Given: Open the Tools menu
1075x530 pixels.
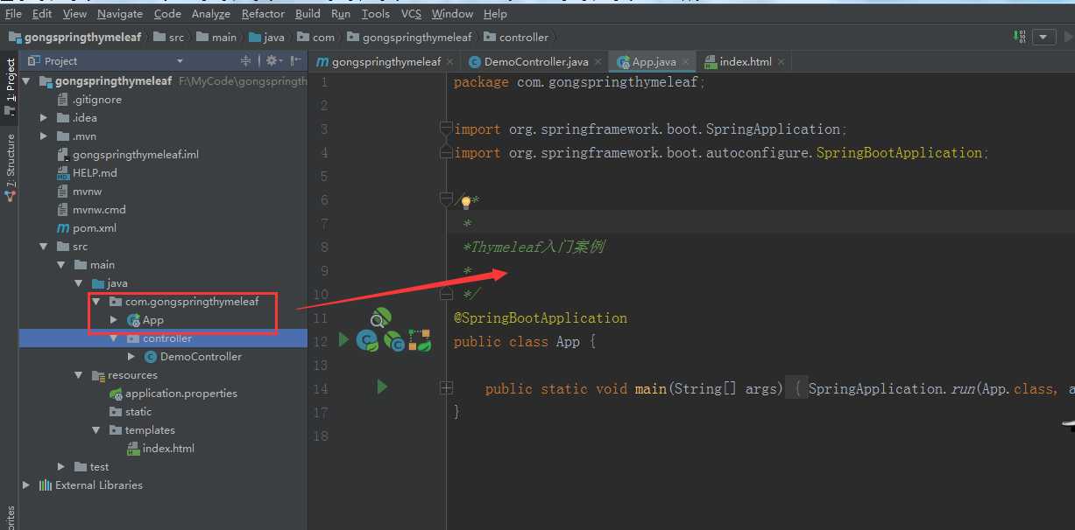Looking at the screenshot, I should pyautogui.click(x=375, y=14).
